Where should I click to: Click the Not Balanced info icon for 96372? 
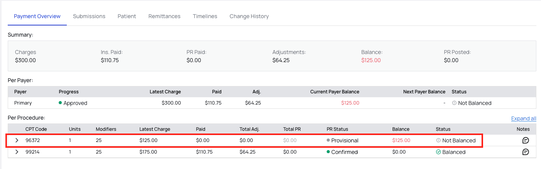[438, 140]
